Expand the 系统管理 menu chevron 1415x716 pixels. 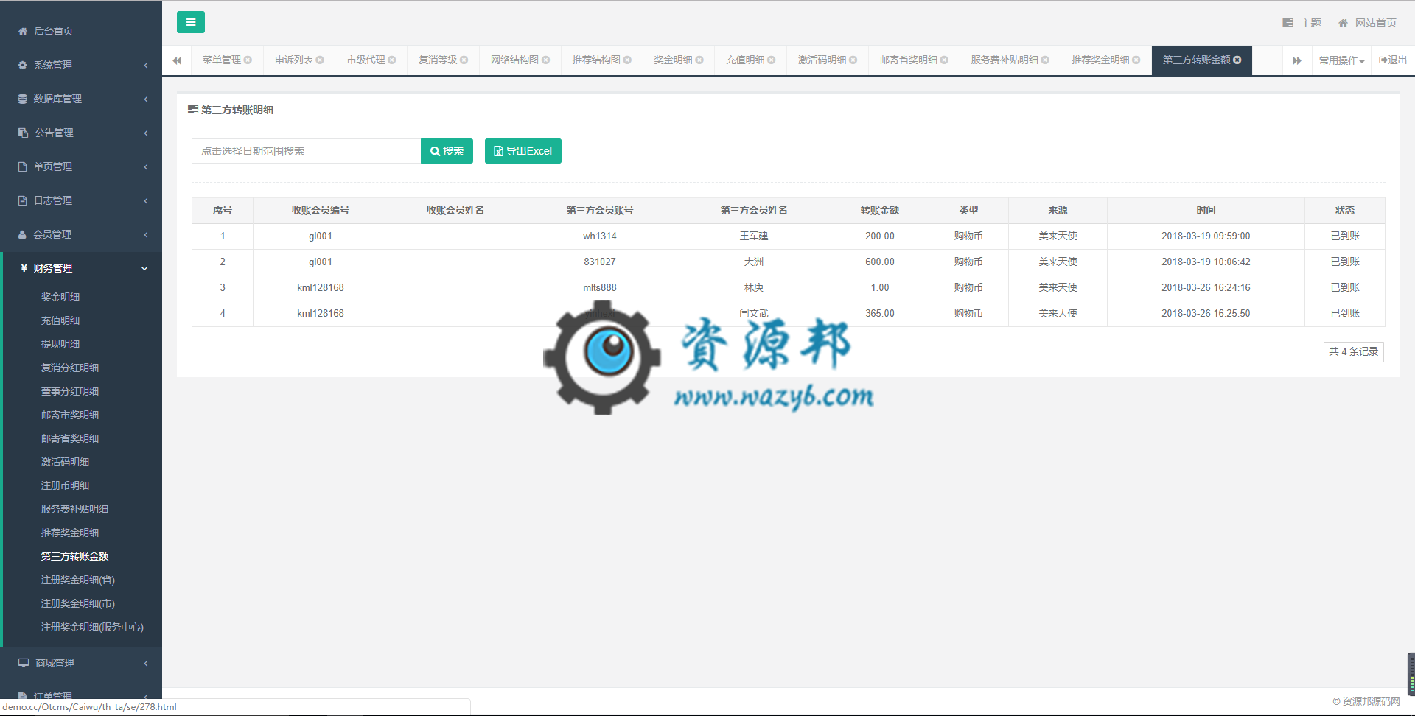[146, 65]
